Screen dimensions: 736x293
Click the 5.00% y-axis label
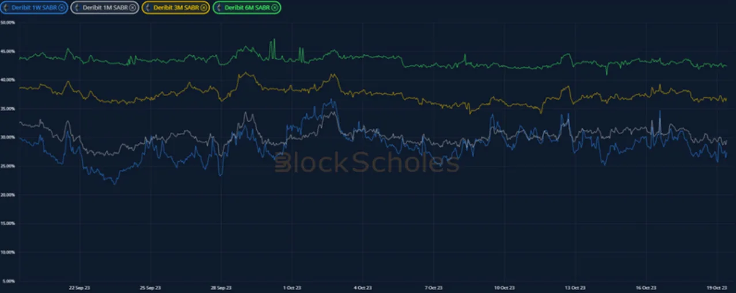pyautogui.click(x=8, y=281)
